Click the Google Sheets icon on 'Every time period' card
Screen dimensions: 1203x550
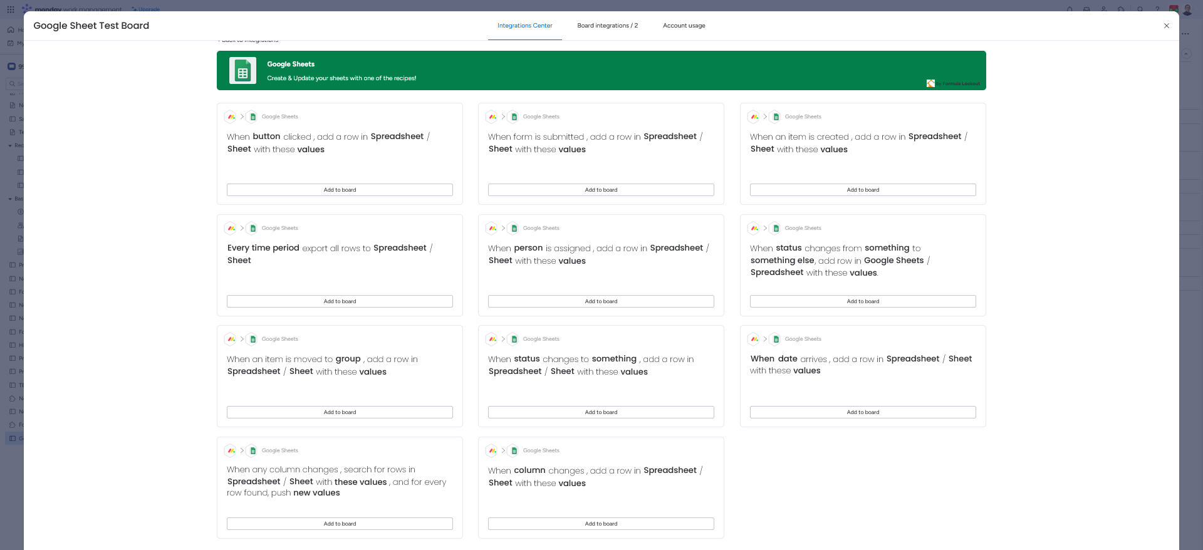[253, 228]
